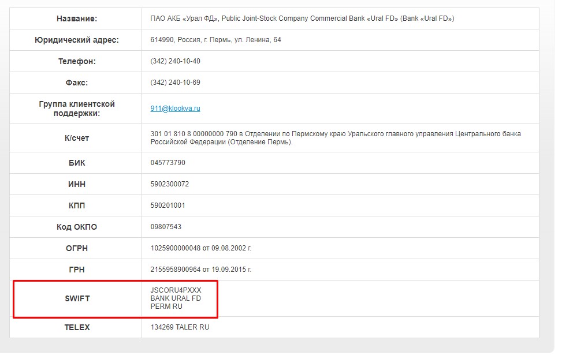
Task: Click the legal address in Пермь
Action: coord(216,40)
